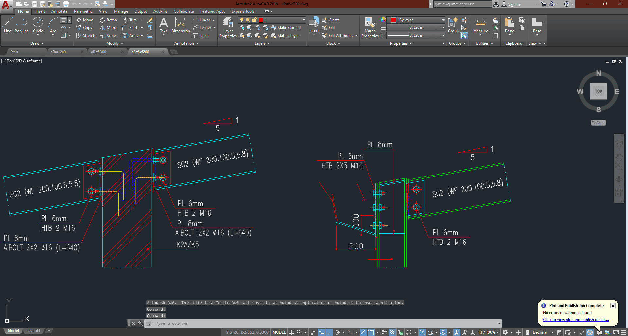Click the Text annotation tool

(x=163, y=25)
